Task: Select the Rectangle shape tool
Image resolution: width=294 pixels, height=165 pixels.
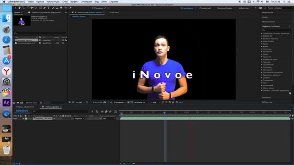Action: 40,8
